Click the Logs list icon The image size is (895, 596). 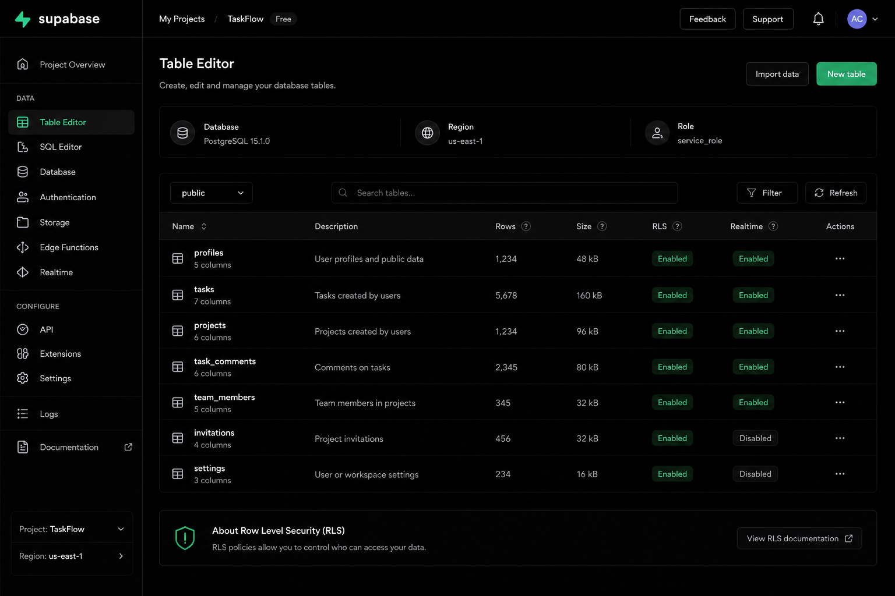click(x=23, y=414)
